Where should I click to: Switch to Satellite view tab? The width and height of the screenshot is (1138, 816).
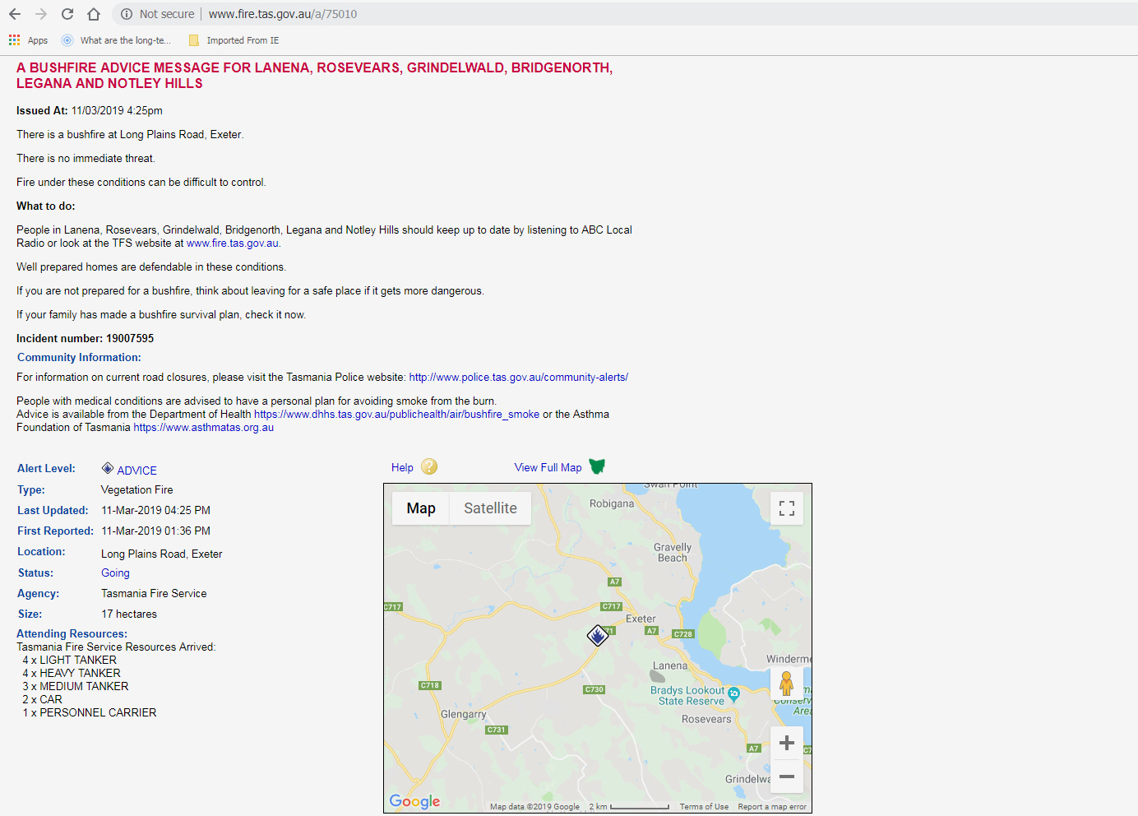(x=490, y=508)
